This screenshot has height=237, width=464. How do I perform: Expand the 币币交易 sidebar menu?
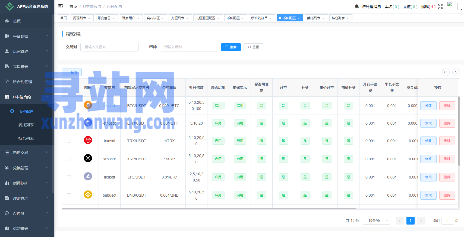point(27,153)
